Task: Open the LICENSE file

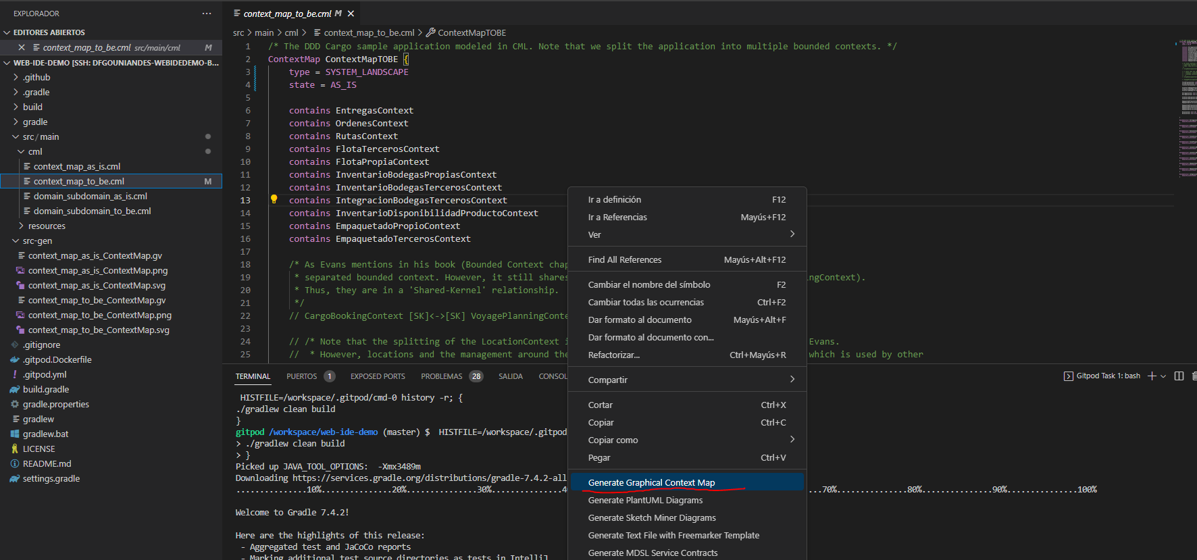Action: (x=39, y=449)
